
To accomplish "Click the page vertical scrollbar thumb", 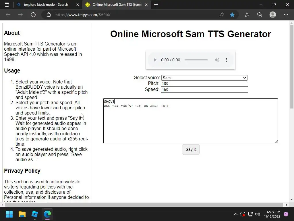I will click(291, 67).
